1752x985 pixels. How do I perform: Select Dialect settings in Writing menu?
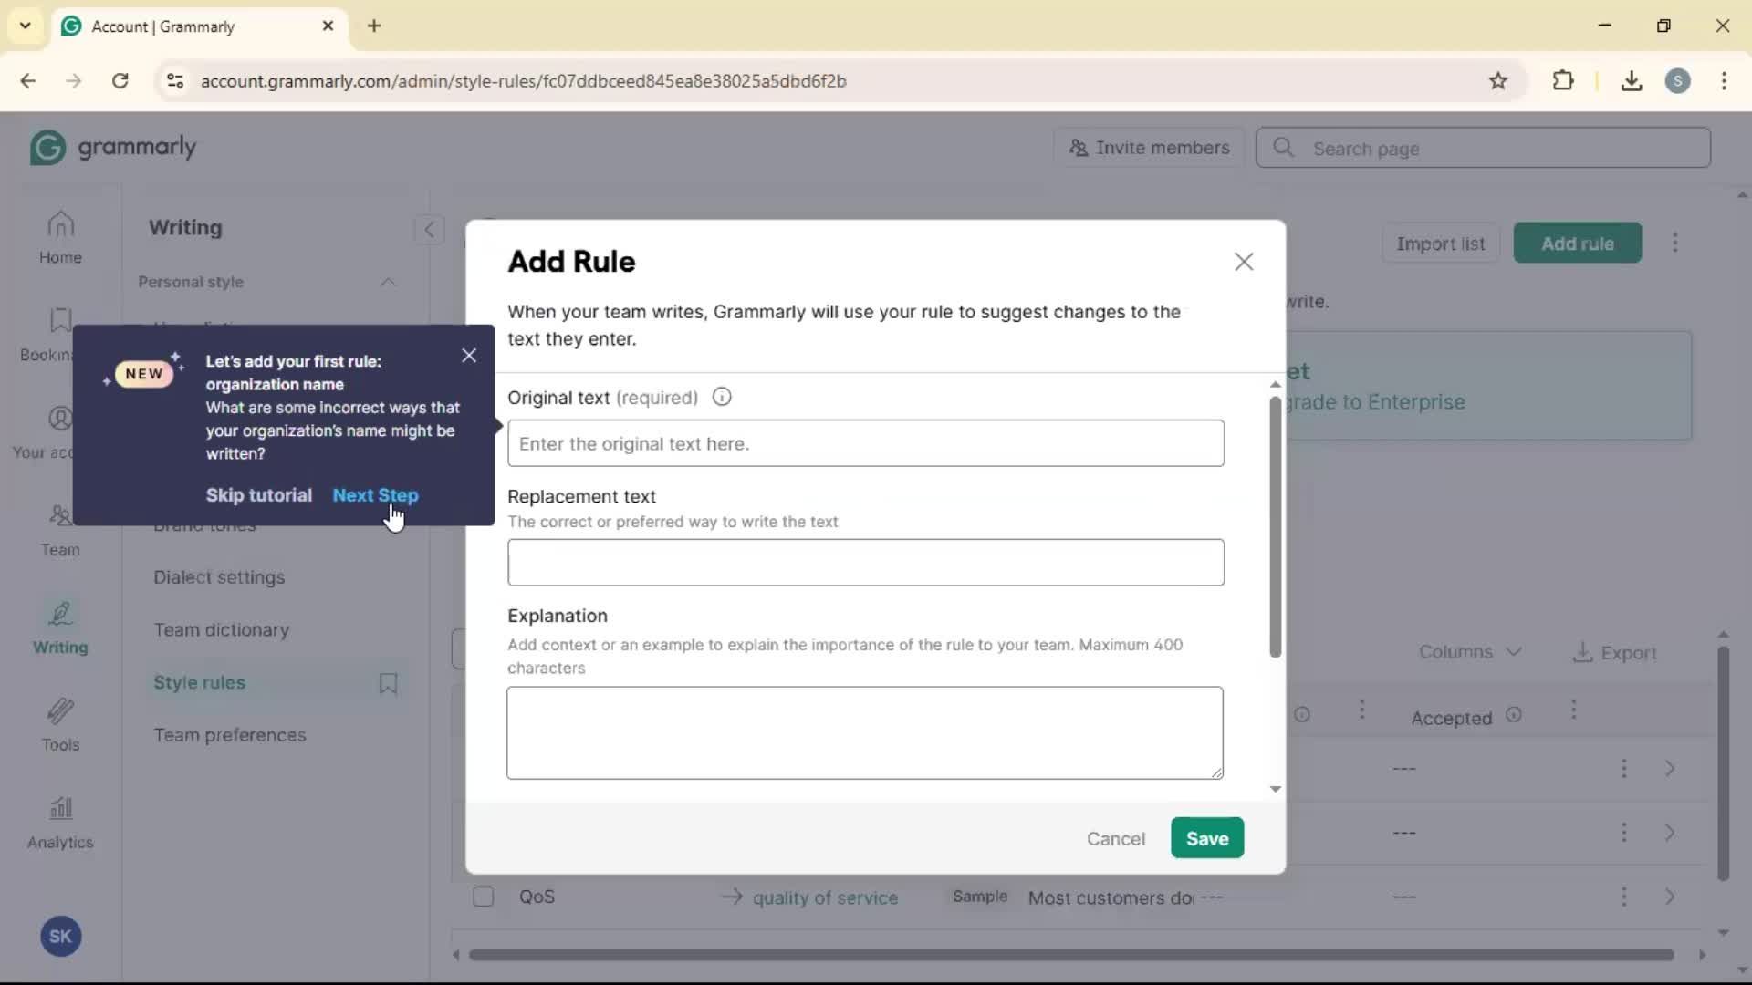click(x=219, y=577)
